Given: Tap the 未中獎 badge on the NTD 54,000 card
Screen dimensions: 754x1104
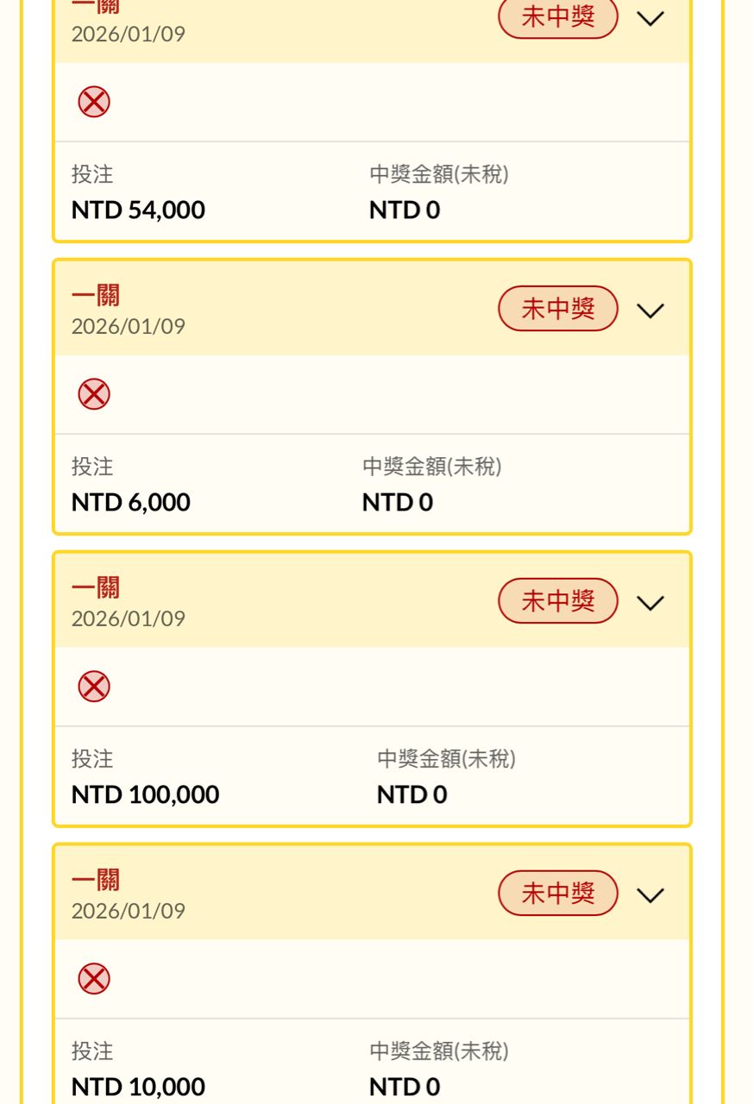Looking at the screenshot, I should (558, 17).
